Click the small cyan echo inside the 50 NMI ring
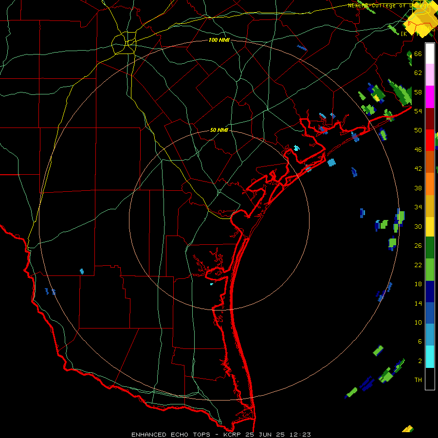 (212, 284)
